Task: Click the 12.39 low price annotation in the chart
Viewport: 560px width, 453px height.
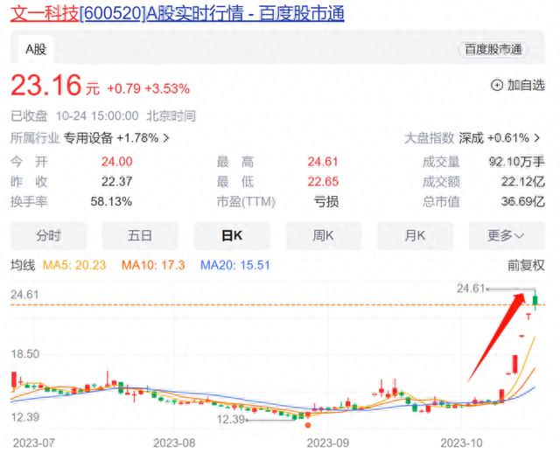Action: click(231, 420)
